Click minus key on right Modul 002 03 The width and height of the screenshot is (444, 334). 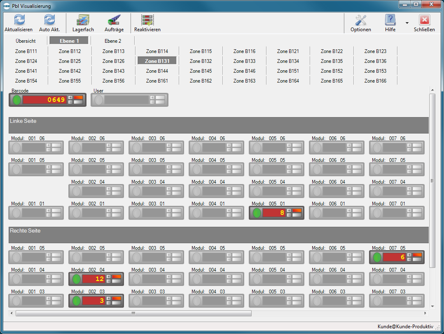[x=109, y=303]
